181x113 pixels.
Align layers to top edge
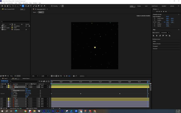[x=163, y=36]
